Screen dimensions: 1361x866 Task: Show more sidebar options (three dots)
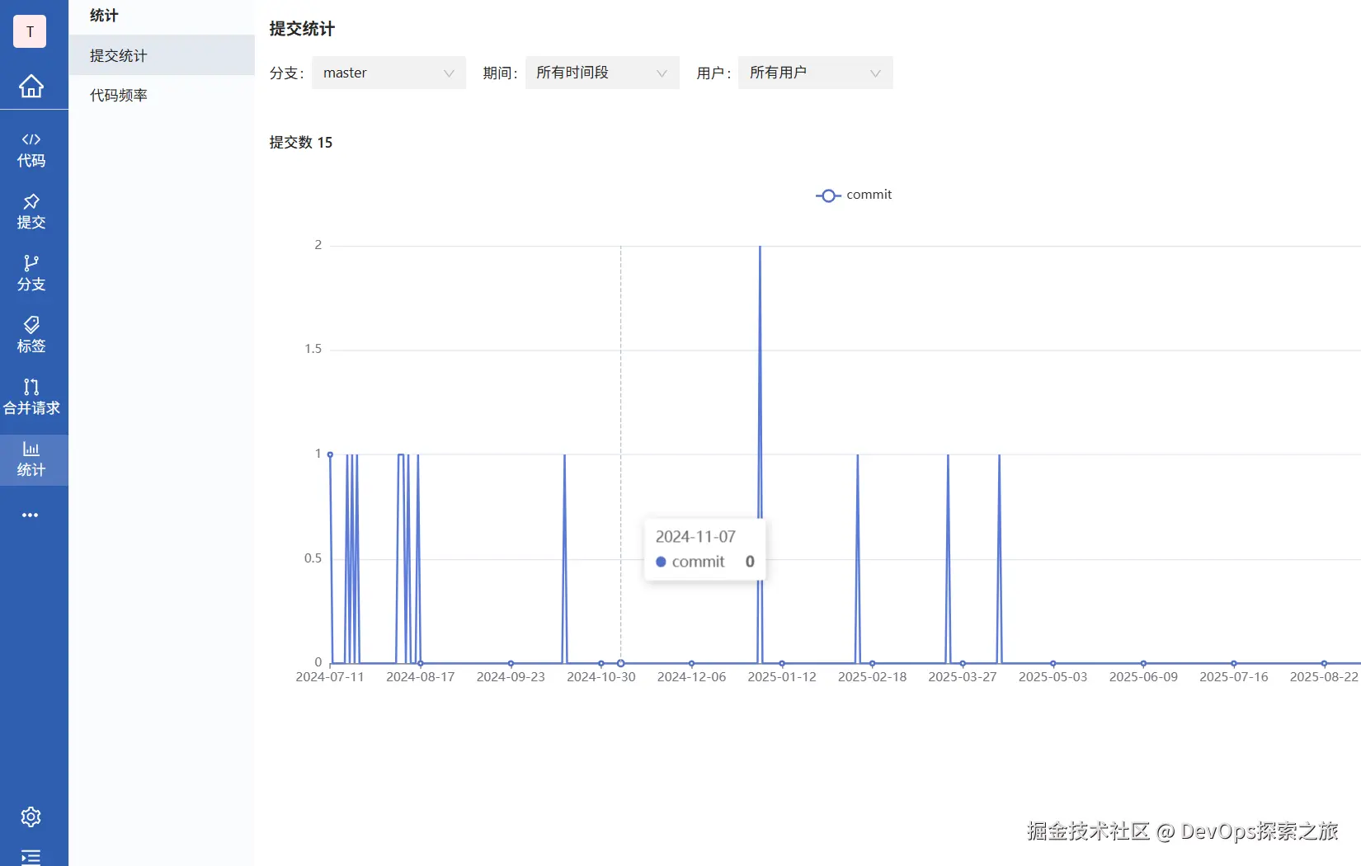click(31, 515)
